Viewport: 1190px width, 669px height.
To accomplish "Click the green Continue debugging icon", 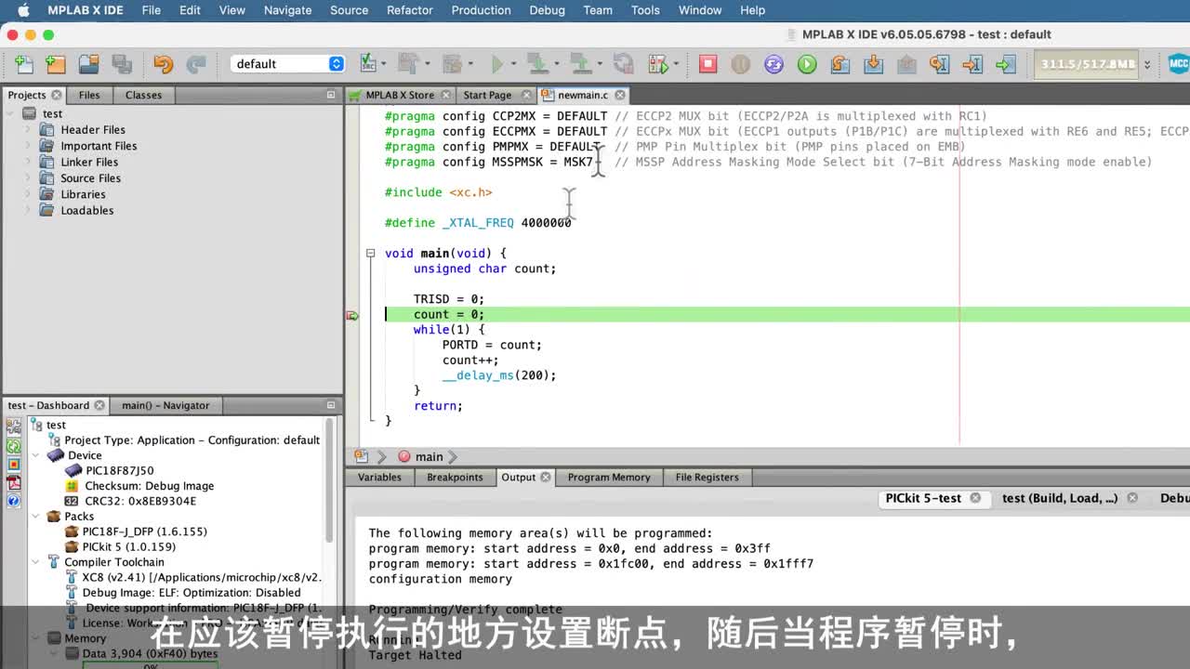I will pyautogui.click(x=807, y=64).
